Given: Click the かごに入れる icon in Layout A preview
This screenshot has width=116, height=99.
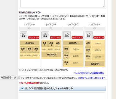Looking at the screenshot, I should [x=34, y=37].
